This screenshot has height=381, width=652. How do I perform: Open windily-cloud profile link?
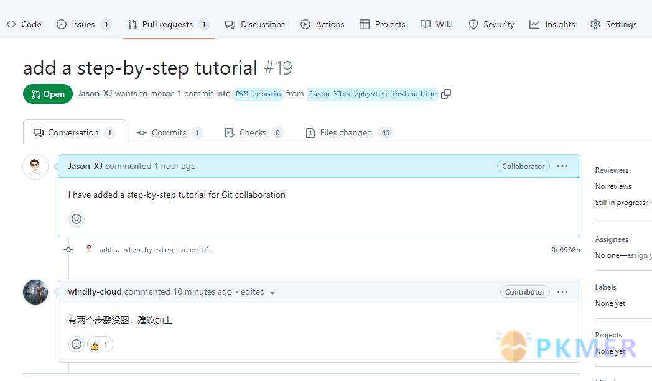tap(95, 291)
